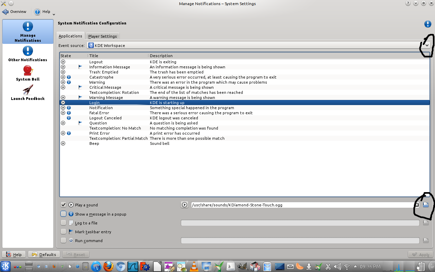
Task: Click the popup info icon on Catastrophe row
Action: click(x=69, y=77)
